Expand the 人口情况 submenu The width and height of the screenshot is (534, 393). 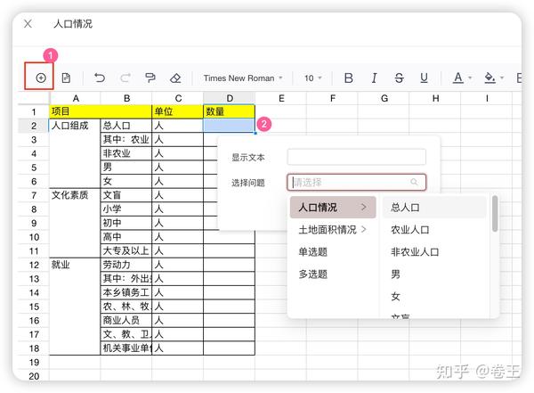pos(333,207)
